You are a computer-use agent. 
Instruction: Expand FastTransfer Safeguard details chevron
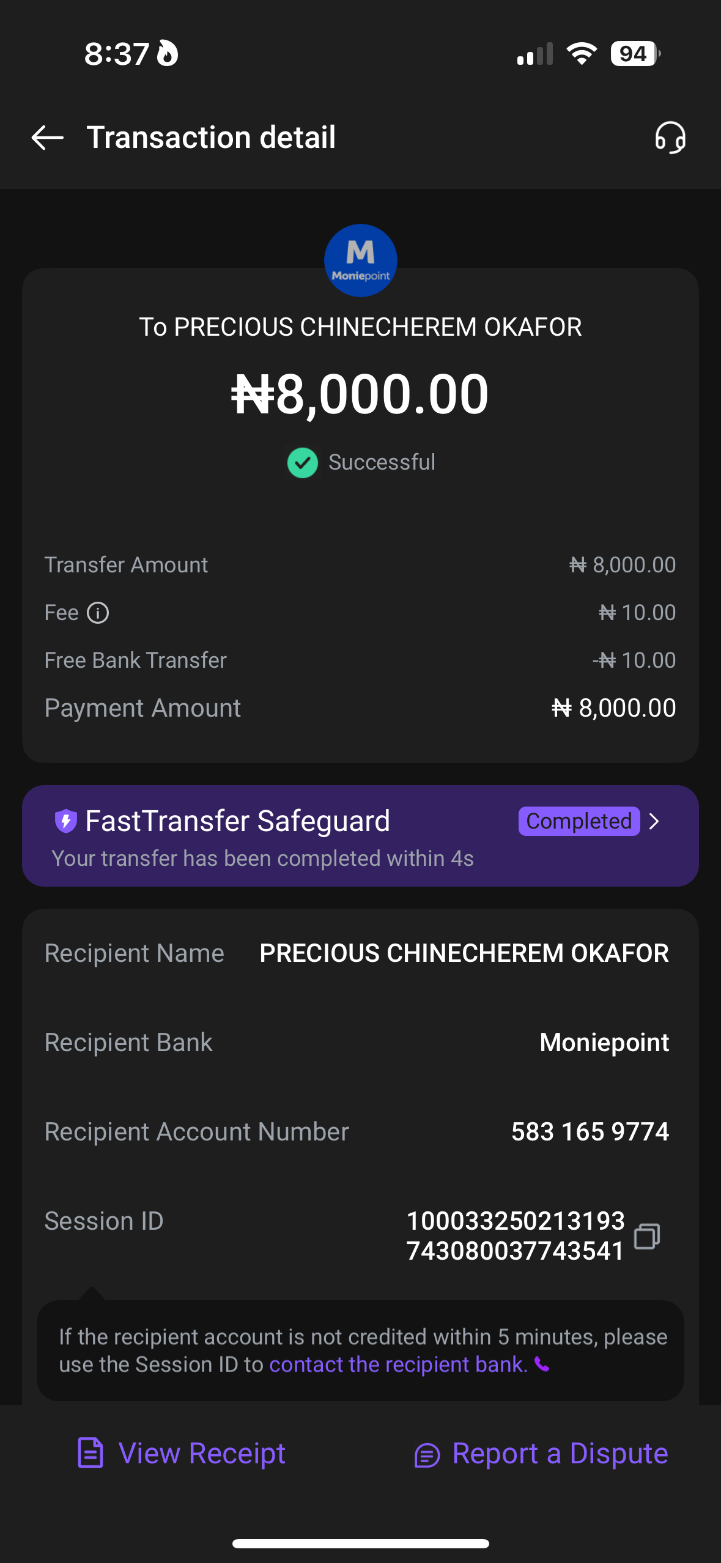(x=654, y=821)
